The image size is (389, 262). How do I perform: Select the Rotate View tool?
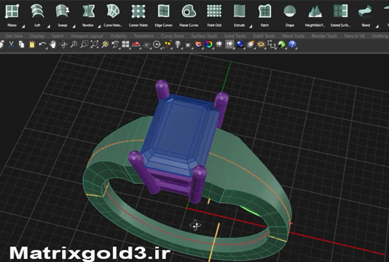click(x=64, y=45)
